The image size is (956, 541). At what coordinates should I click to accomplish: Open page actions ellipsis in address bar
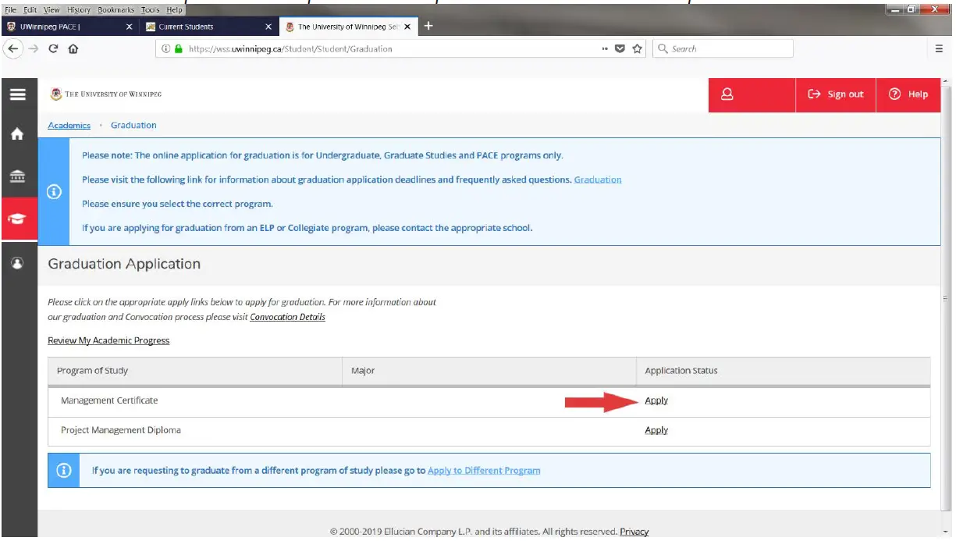click(x=605, y=48)
